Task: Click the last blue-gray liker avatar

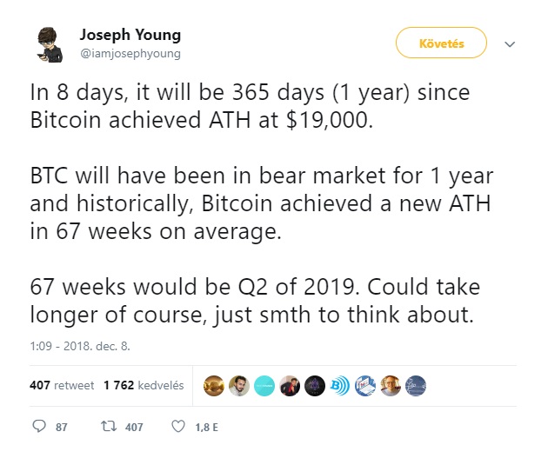Action: click(416, 386)
